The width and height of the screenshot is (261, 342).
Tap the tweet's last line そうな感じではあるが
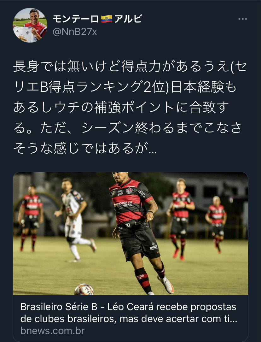click(85, 148)
